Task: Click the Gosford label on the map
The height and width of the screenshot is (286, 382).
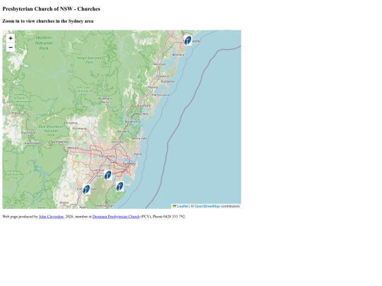Action: click(x=144, y=106)
